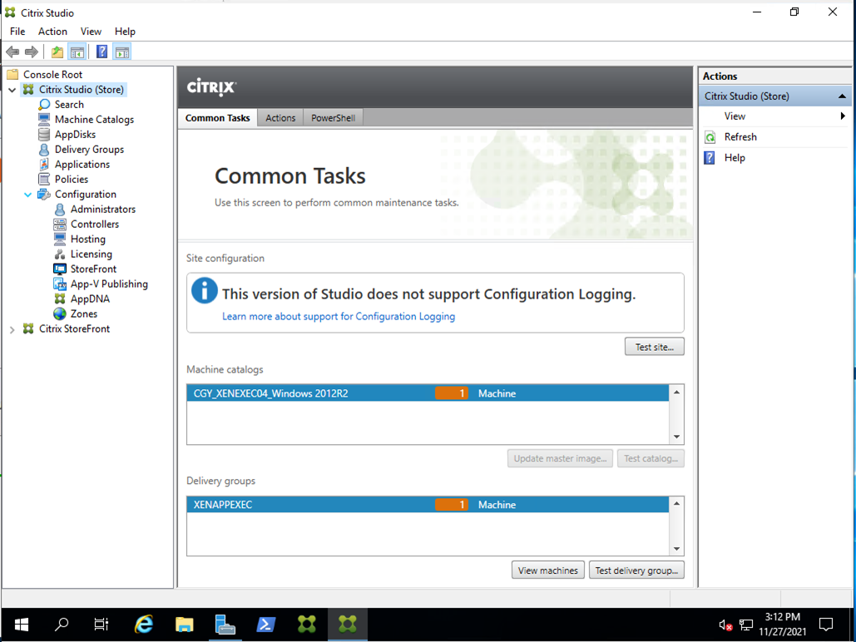Select the Administrators node icon
This screenshot has width=856, height=642.
[60, 209]
